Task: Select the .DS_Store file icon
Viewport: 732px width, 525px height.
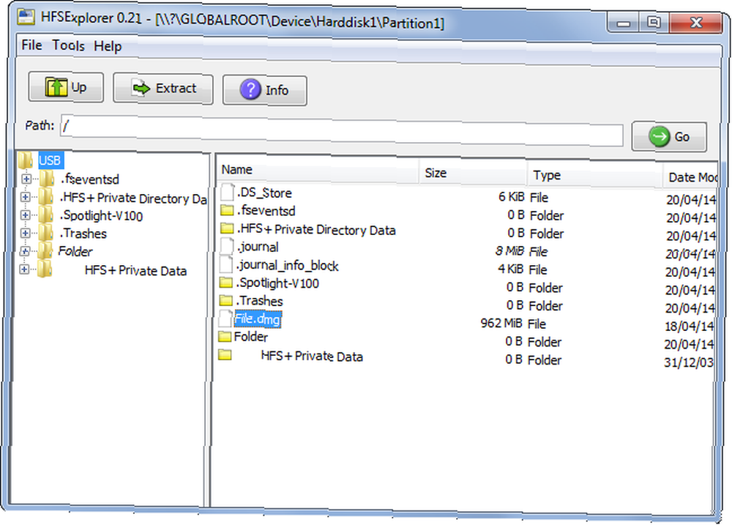Action: (227, 192)
